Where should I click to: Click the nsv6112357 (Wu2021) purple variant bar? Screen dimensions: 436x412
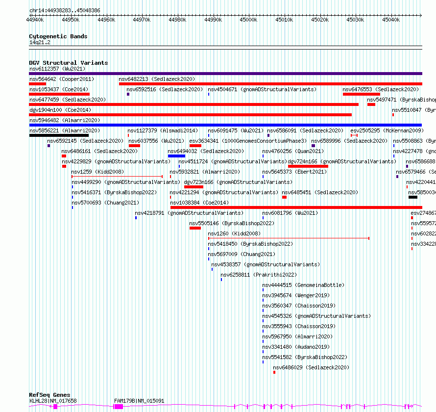225,74
